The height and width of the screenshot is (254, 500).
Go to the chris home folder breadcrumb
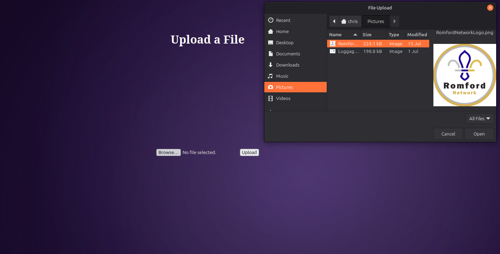click(x=350, y=21)
